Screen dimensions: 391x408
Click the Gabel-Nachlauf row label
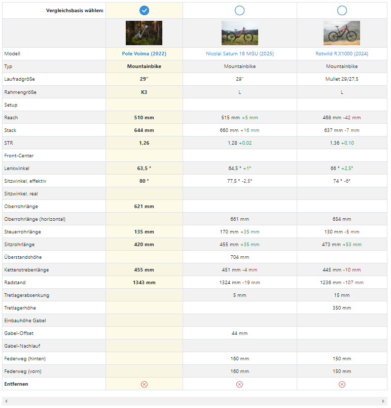coord(22,346)
